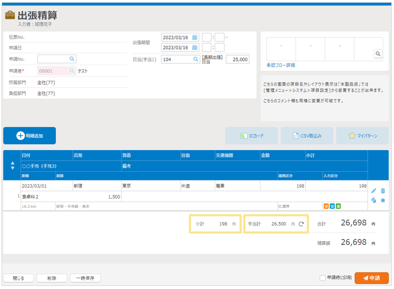The width and height of the screenshot is (394, 289).
Task: Open calendar for trip end date
Action: 195,48
